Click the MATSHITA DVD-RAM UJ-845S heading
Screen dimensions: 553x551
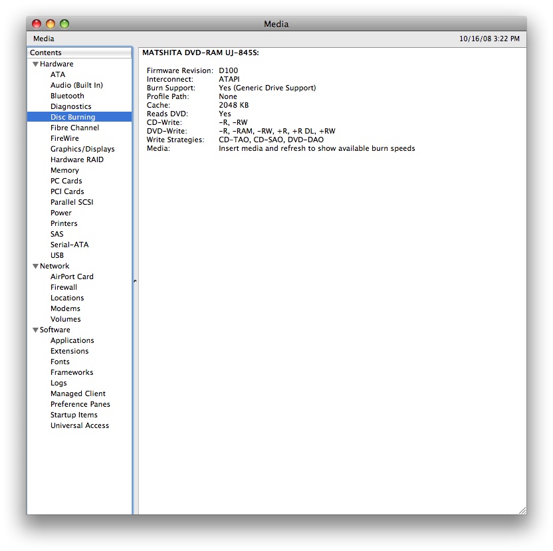point(201,53)
